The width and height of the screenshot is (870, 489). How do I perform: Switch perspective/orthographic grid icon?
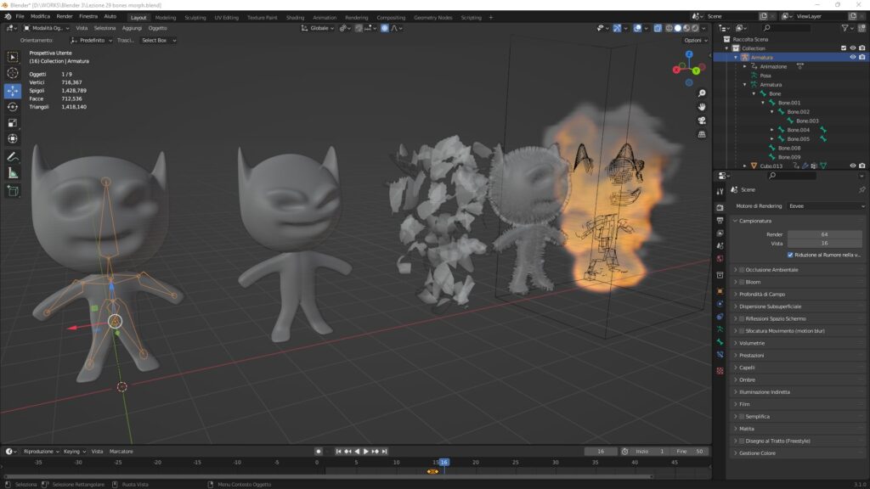pos(702,134)
